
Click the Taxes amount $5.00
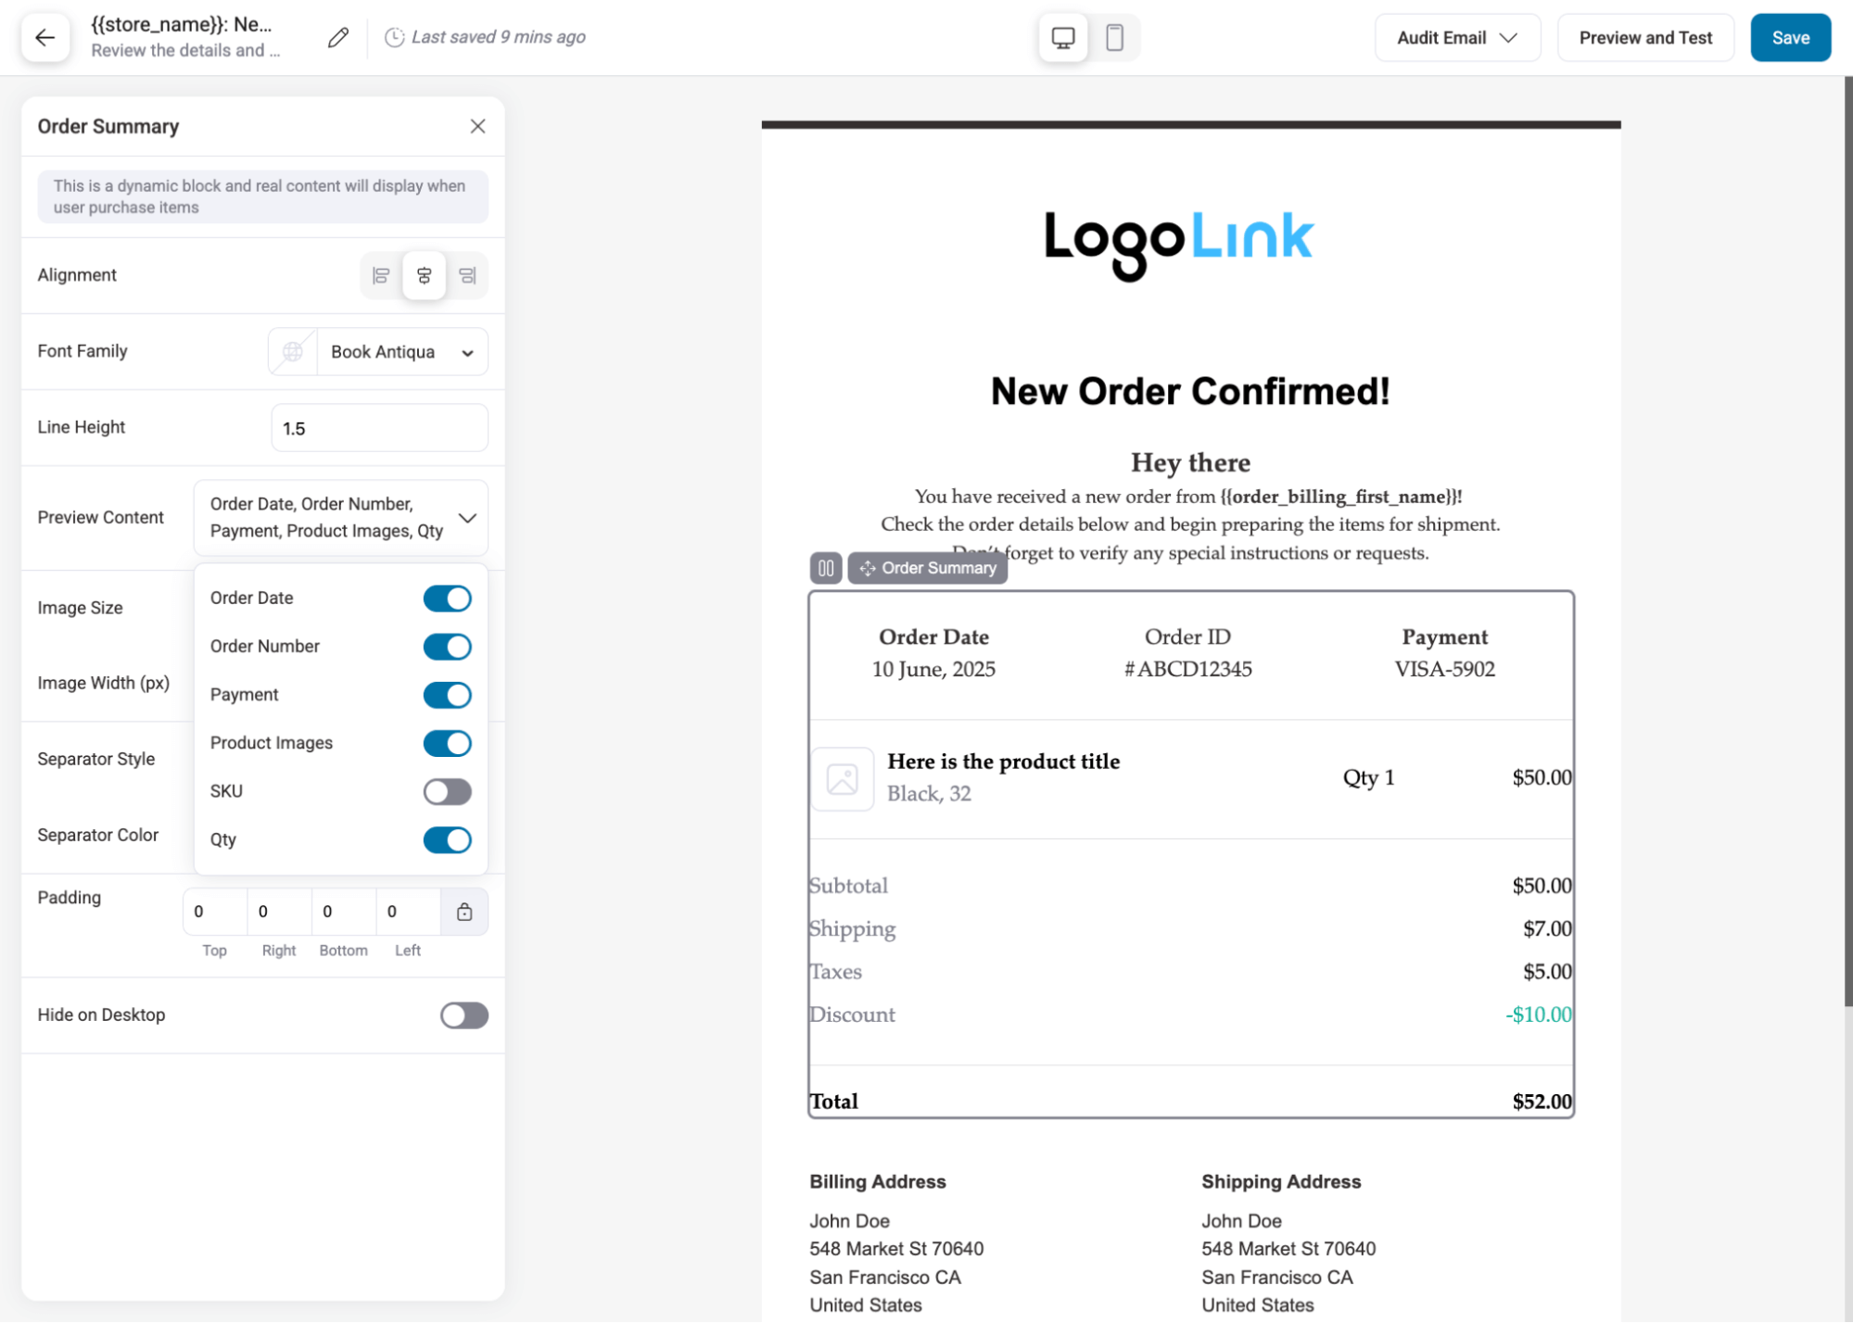point(1546,973)
